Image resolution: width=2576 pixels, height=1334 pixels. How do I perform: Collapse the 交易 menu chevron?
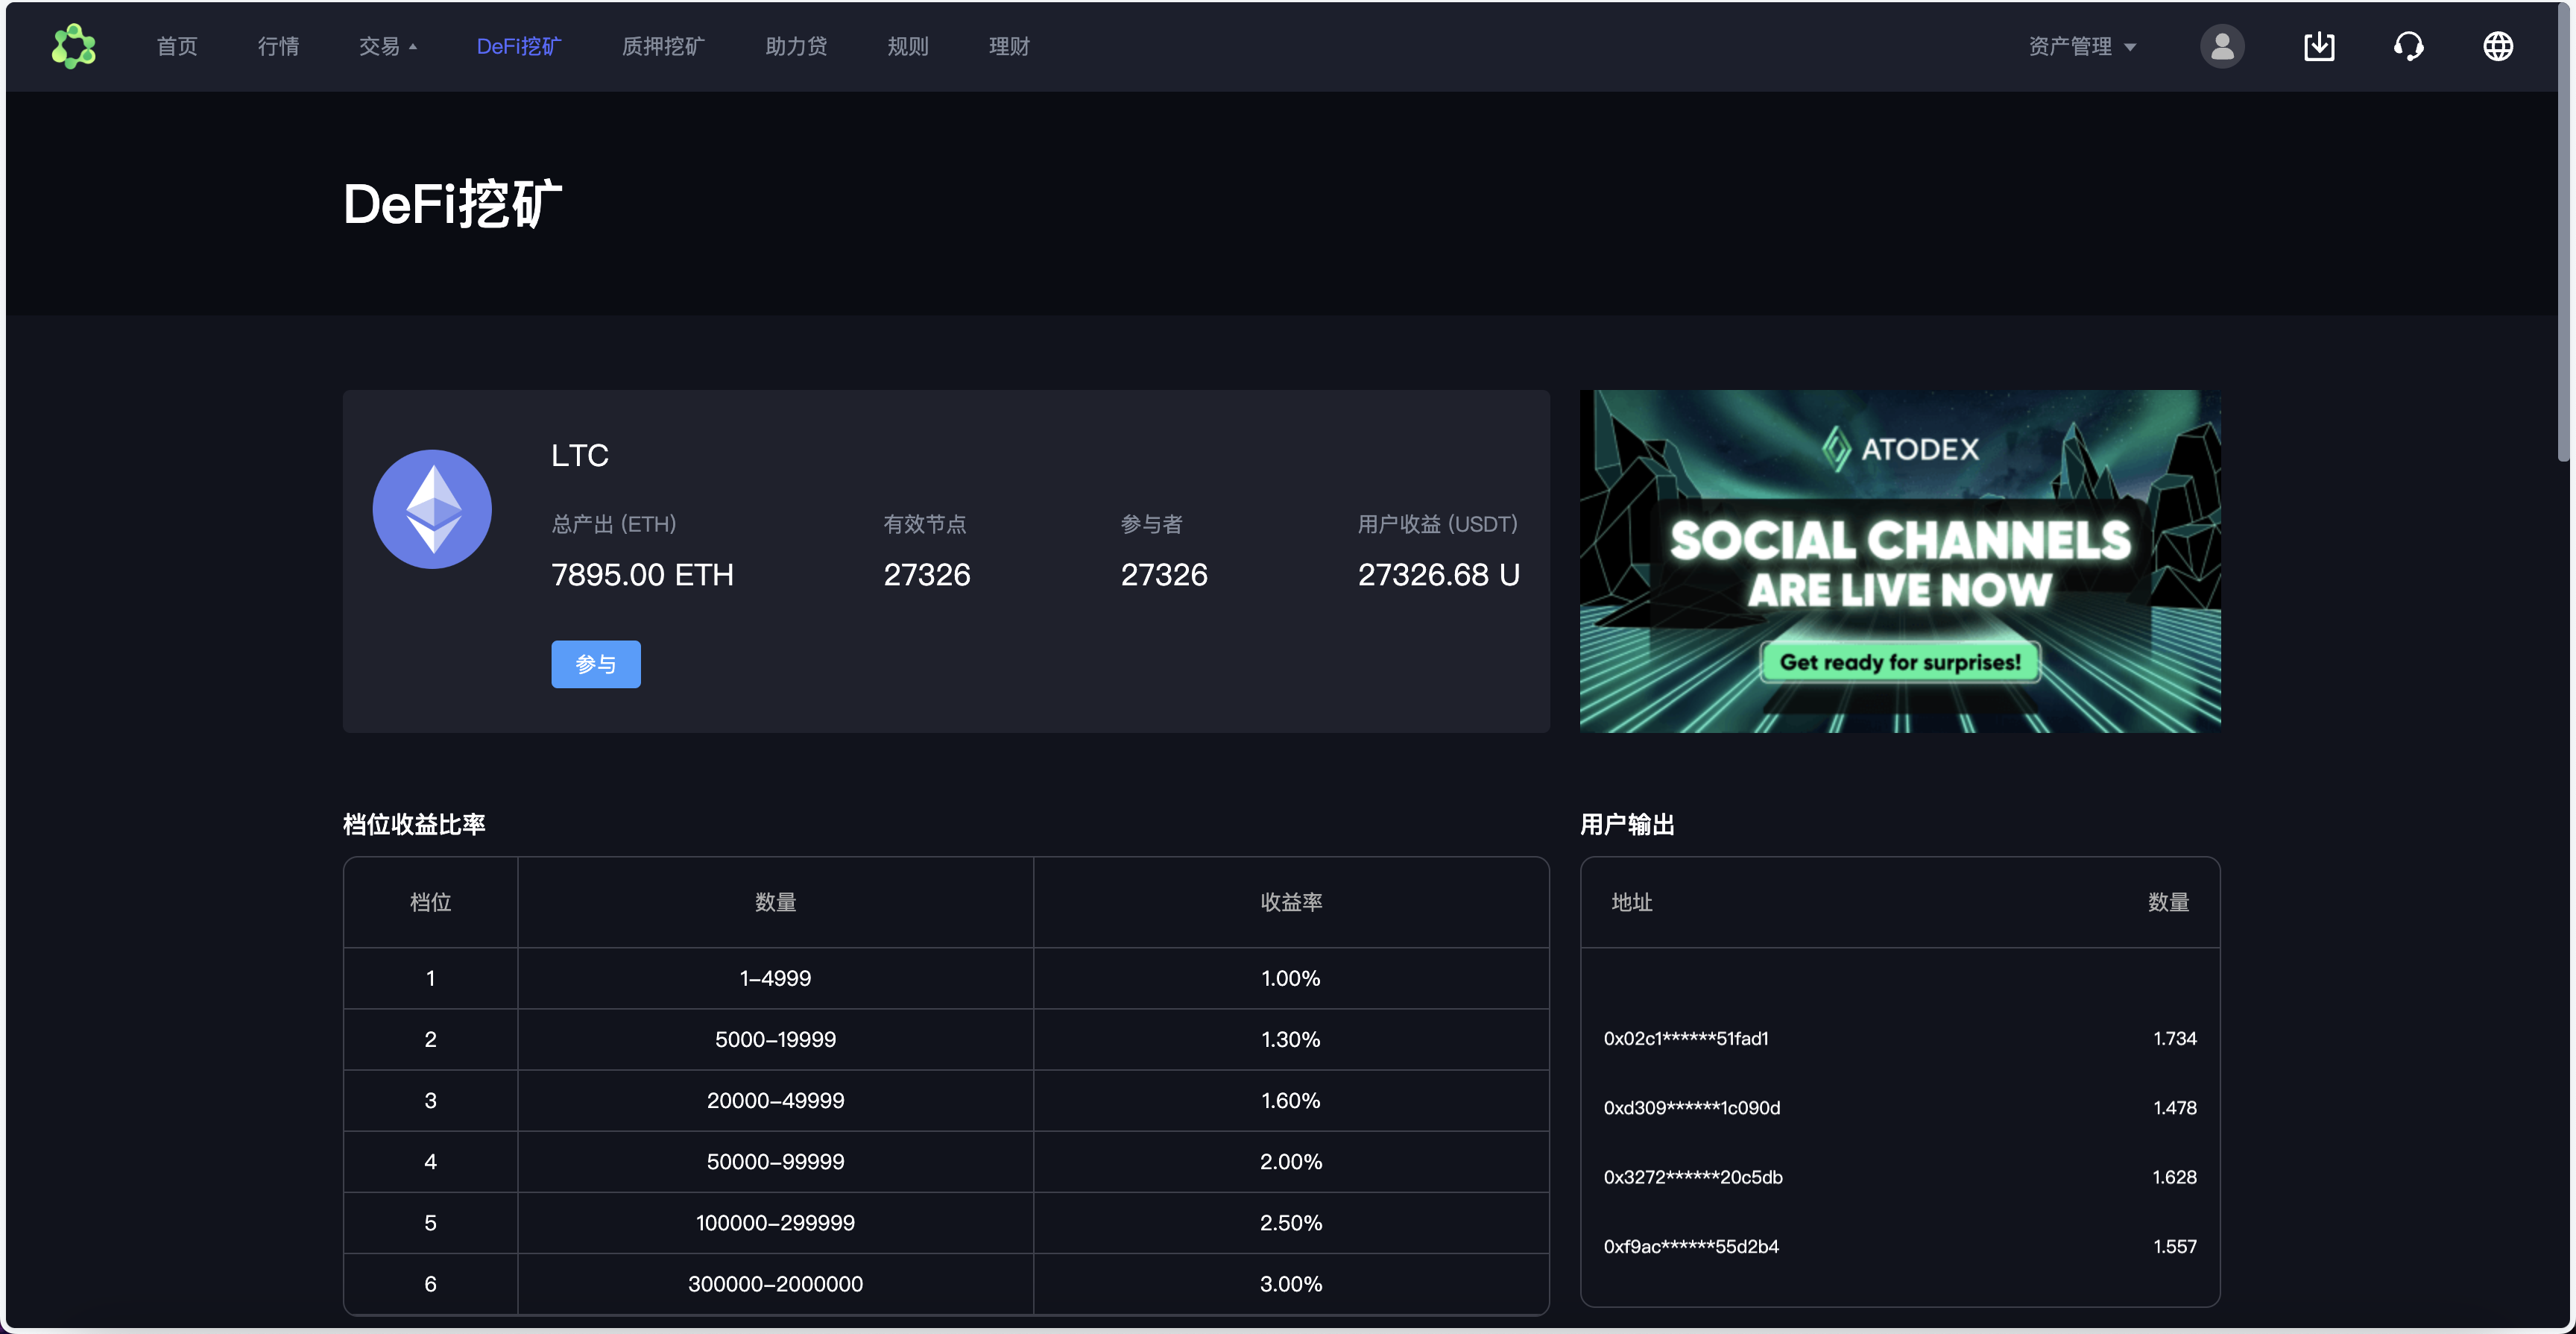(x=414, y=46)
